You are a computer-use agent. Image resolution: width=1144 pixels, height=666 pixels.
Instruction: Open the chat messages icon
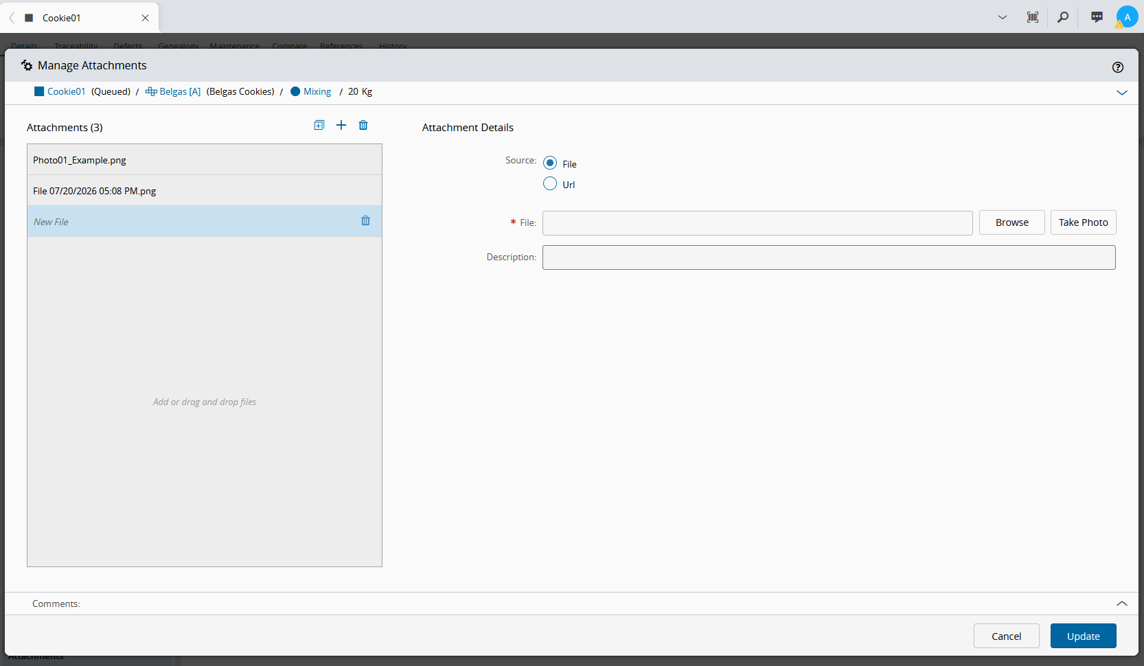1097,17
